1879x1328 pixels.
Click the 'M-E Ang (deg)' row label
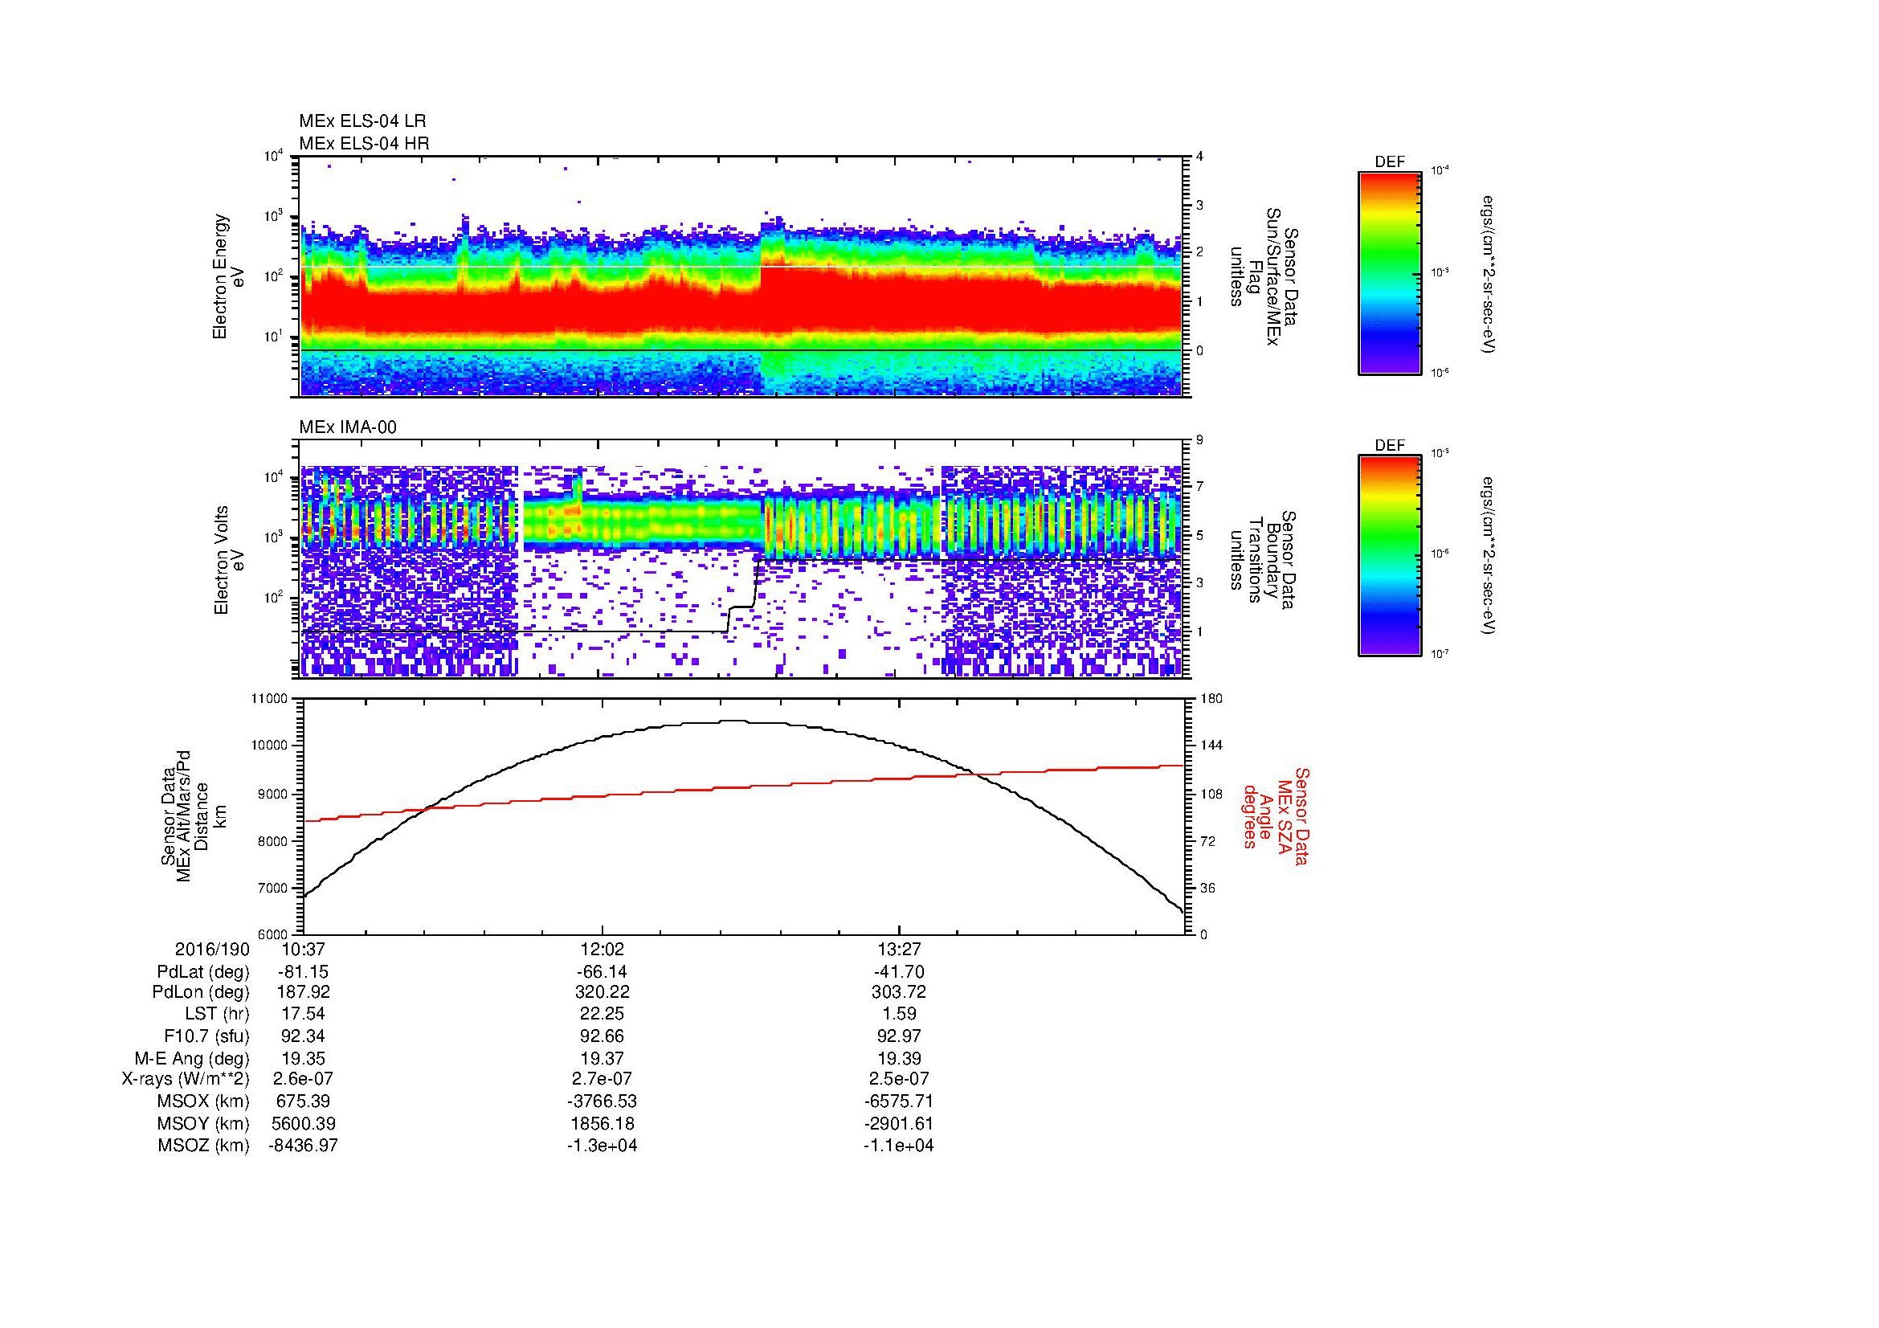point(191,1059)
